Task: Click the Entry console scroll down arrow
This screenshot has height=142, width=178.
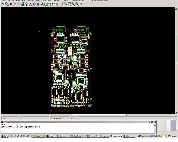Action: (x=155, y=132)
